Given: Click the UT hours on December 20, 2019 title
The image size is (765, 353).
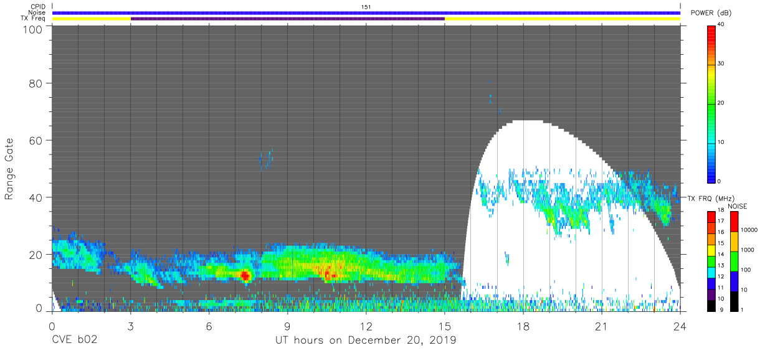Looking at the screenshot, I should [366, 341].
